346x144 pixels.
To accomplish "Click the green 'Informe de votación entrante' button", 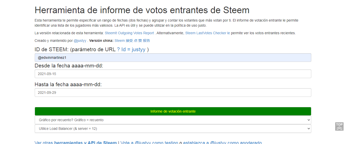I will 173,111.
